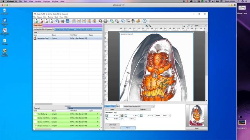Toggle the lock proportions icon between width and height
The image size is (250, 140).
point(122,115)
